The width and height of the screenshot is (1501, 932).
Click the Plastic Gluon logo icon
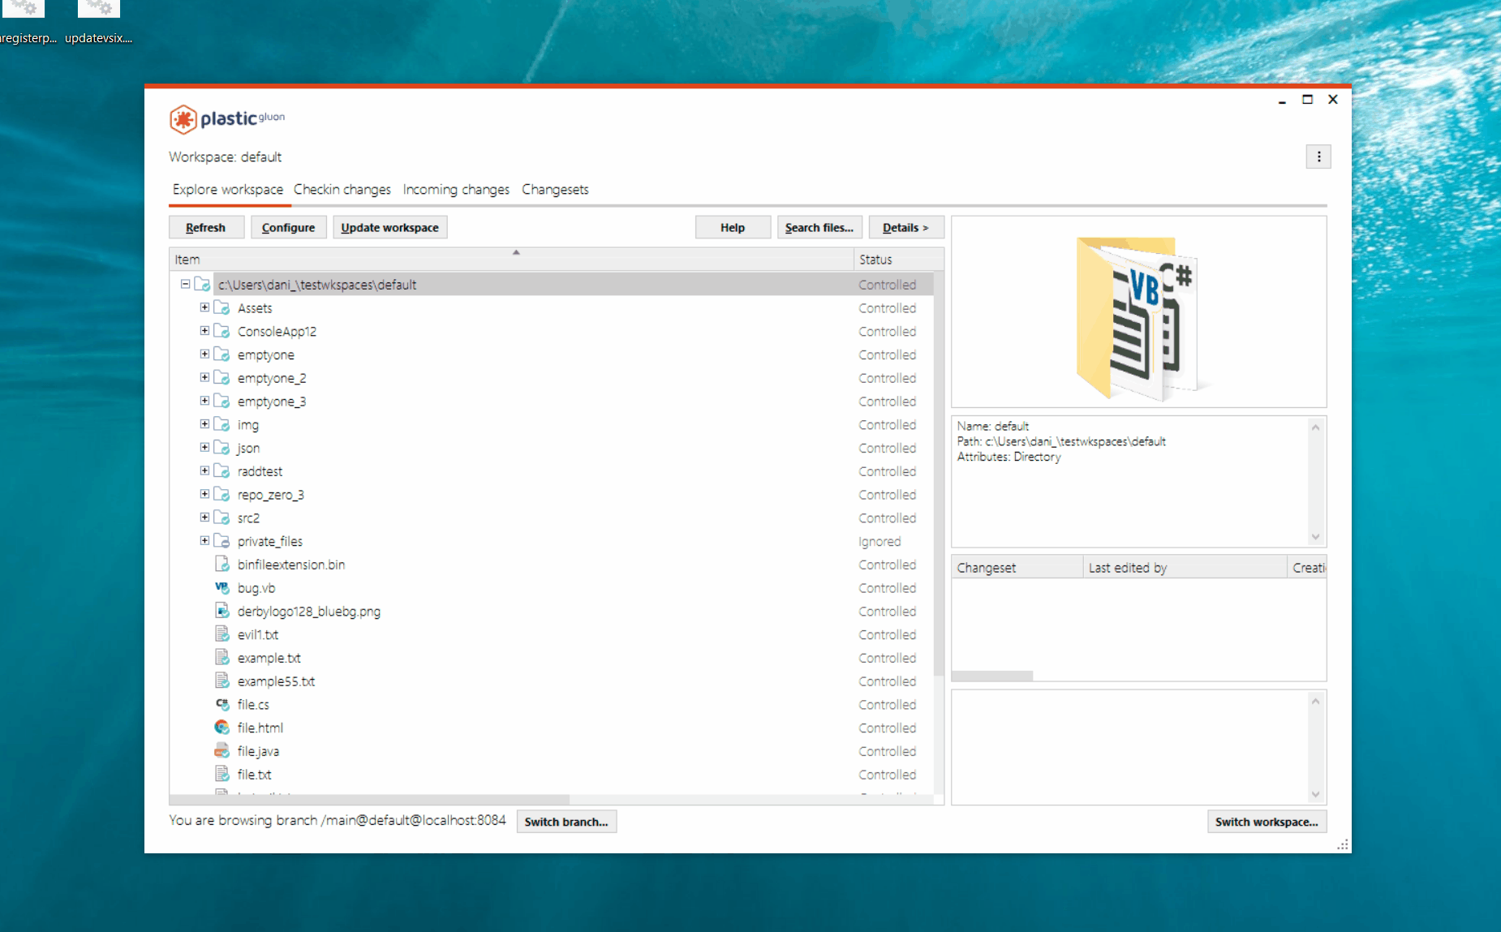[x=183, y=119]
